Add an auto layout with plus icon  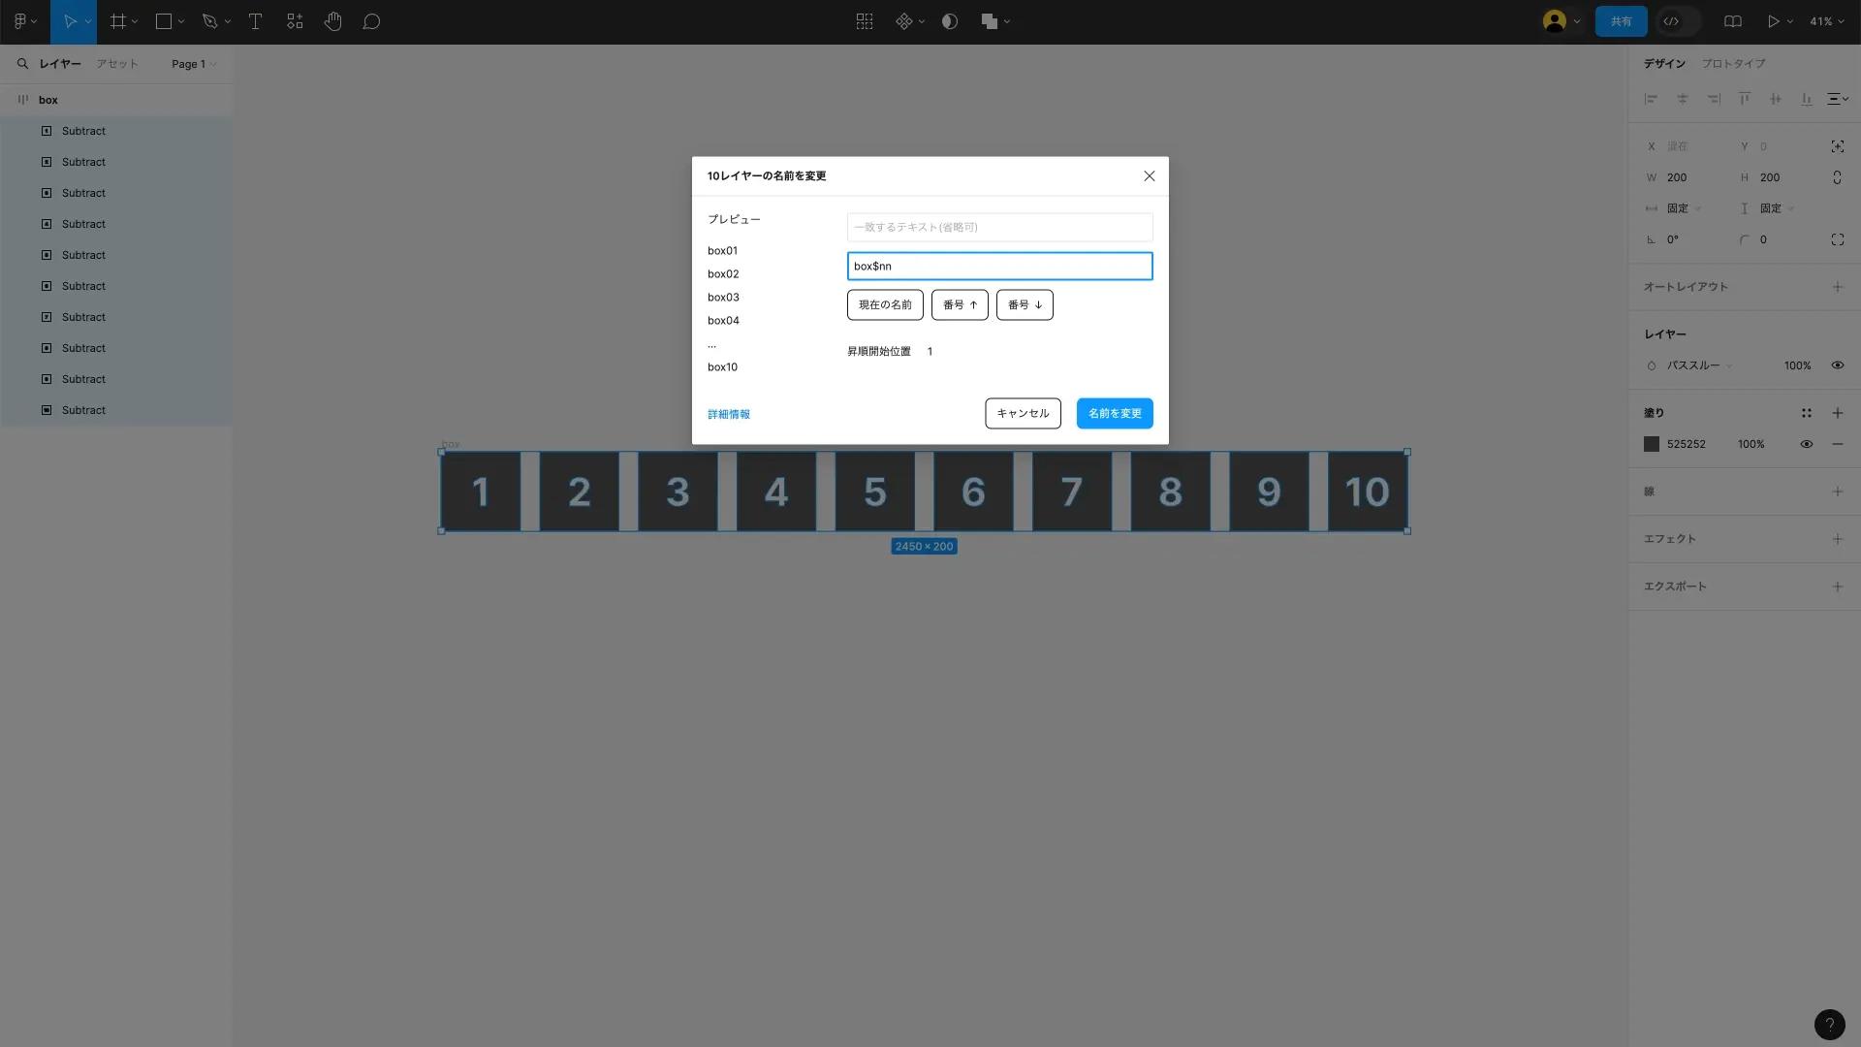[1837, 287]
